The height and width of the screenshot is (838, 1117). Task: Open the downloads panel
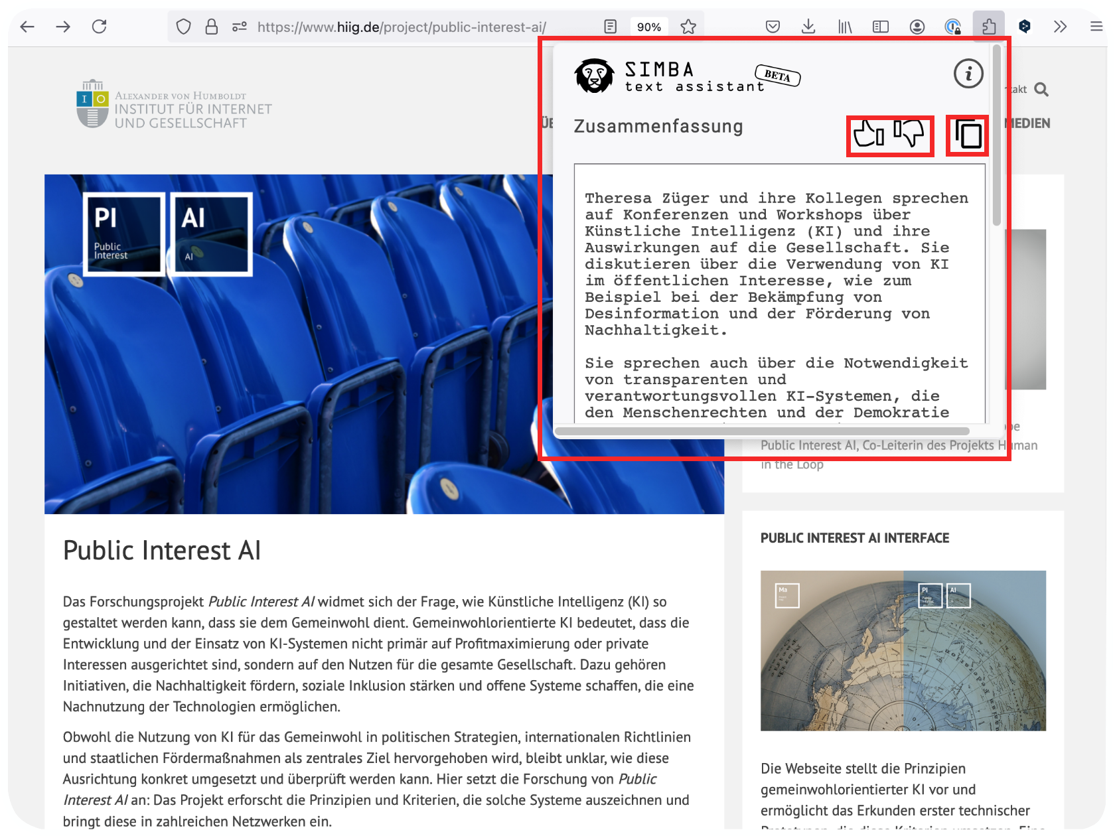[808, 27]
